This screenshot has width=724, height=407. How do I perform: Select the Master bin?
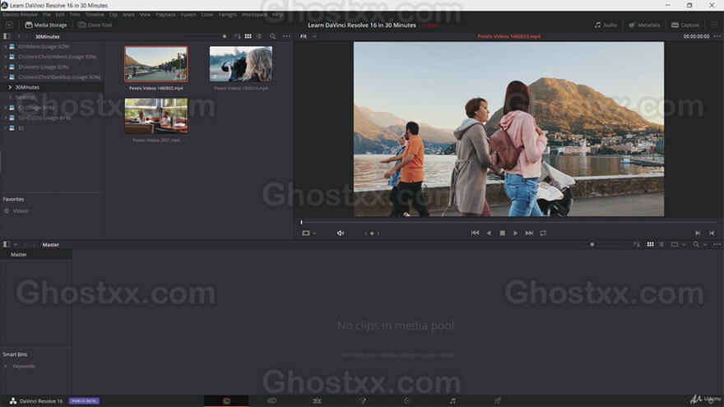[x=36, y=255]
